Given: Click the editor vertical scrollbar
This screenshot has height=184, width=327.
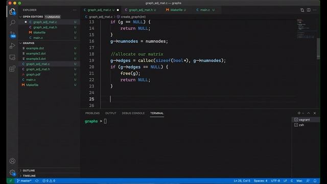Looking at the screenshot, I should (318, 49).
